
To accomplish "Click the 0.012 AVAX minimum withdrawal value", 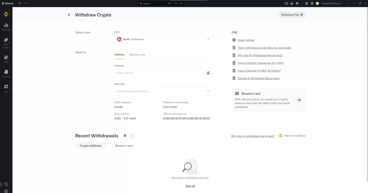I will 170,107.
